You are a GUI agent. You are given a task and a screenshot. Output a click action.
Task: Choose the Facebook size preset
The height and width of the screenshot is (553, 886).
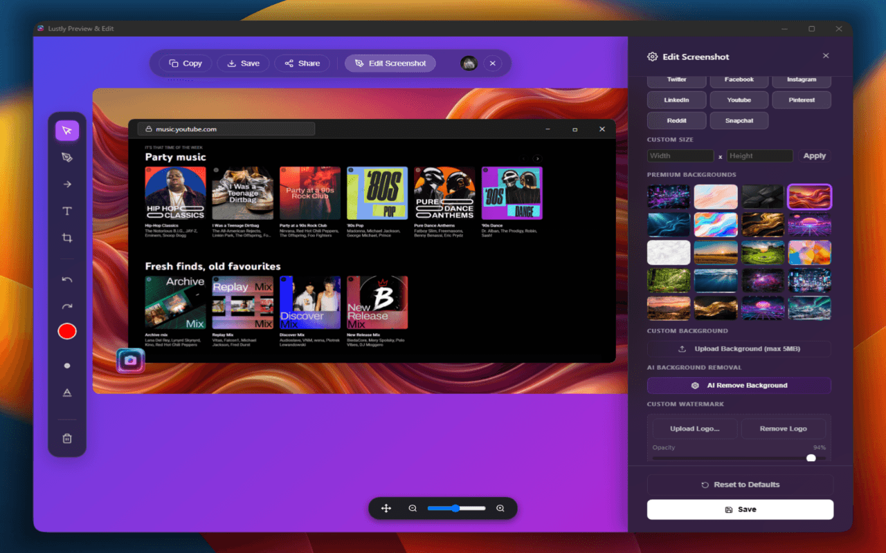click(x=739, y=79)
